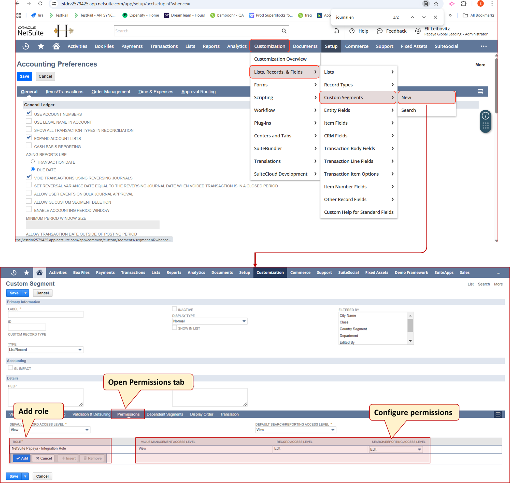Expand the top Save button dropdown arrow

click(x=25, y=293)
